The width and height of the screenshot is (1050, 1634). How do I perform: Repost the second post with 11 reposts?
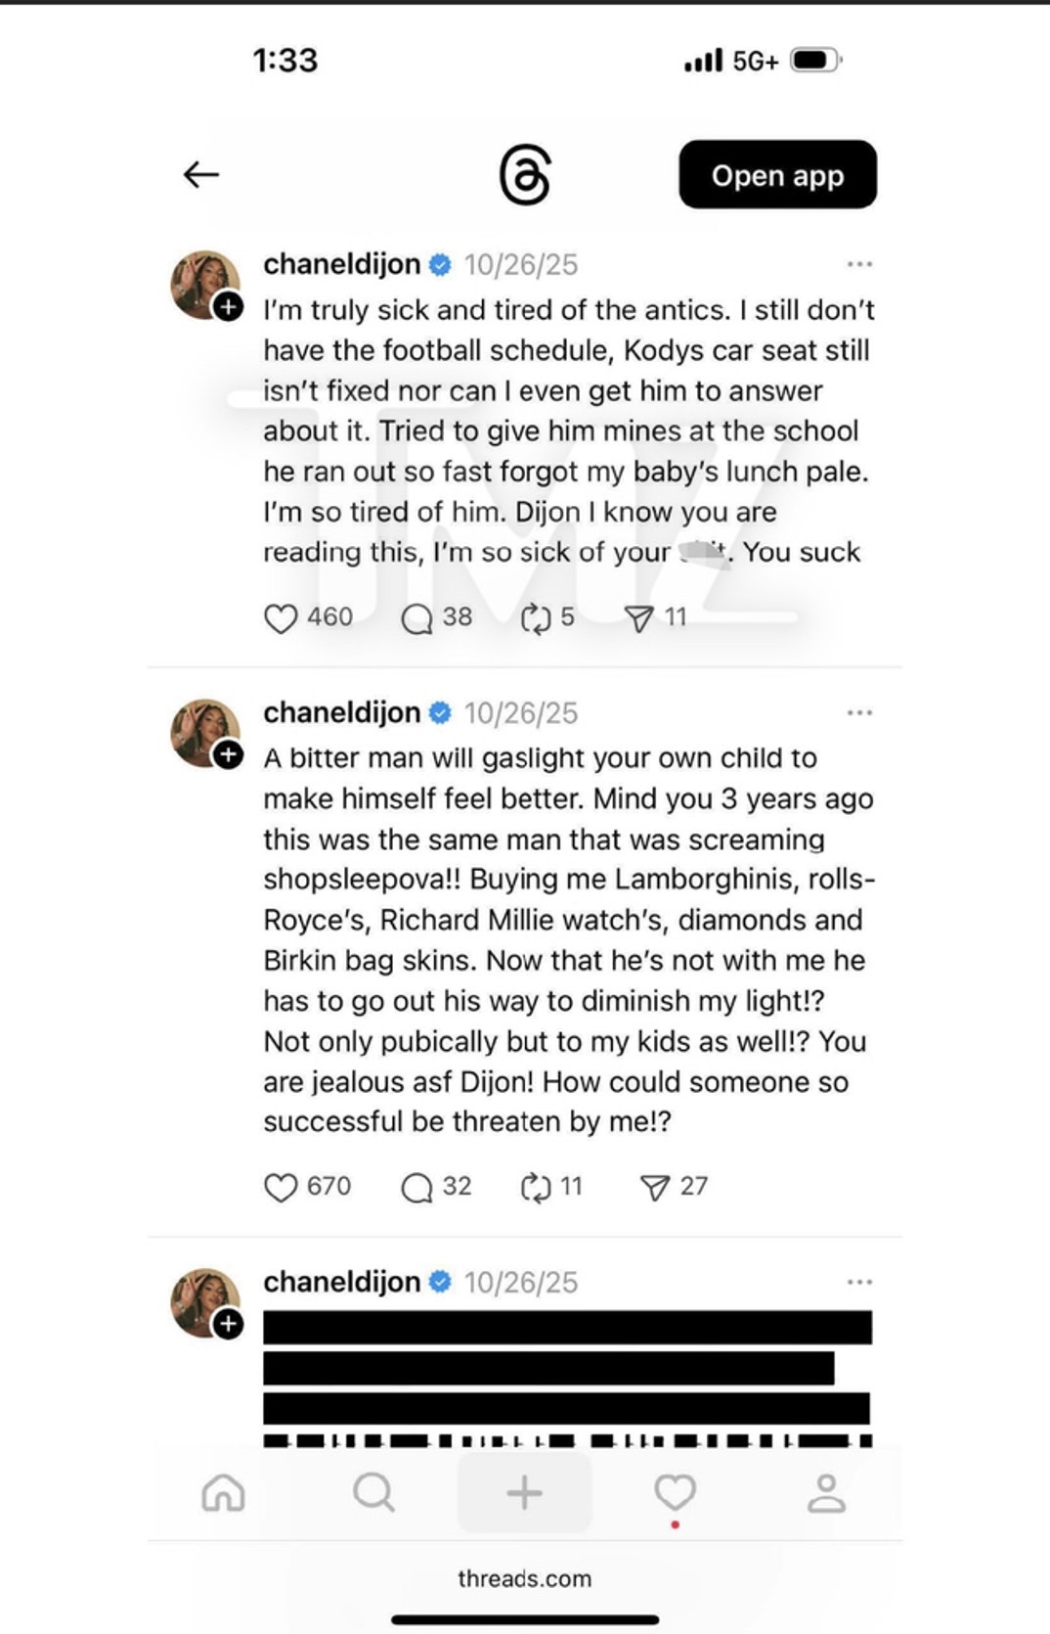[x=536, y=1187]
